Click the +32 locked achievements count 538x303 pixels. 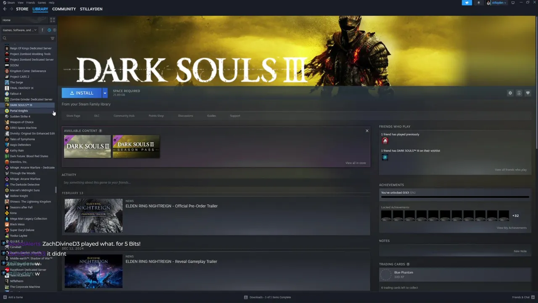click(x=515, y=215)
